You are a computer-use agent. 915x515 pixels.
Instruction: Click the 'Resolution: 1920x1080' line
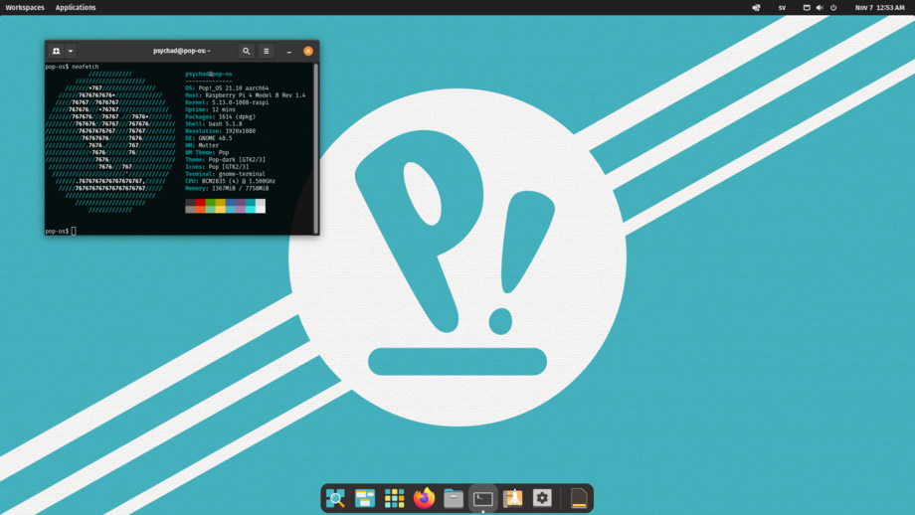[220, 130]
